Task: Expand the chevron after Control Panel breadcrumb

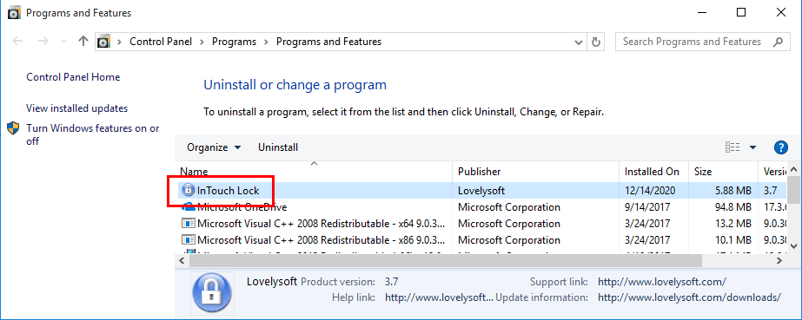Action: [x=202, y=42]
